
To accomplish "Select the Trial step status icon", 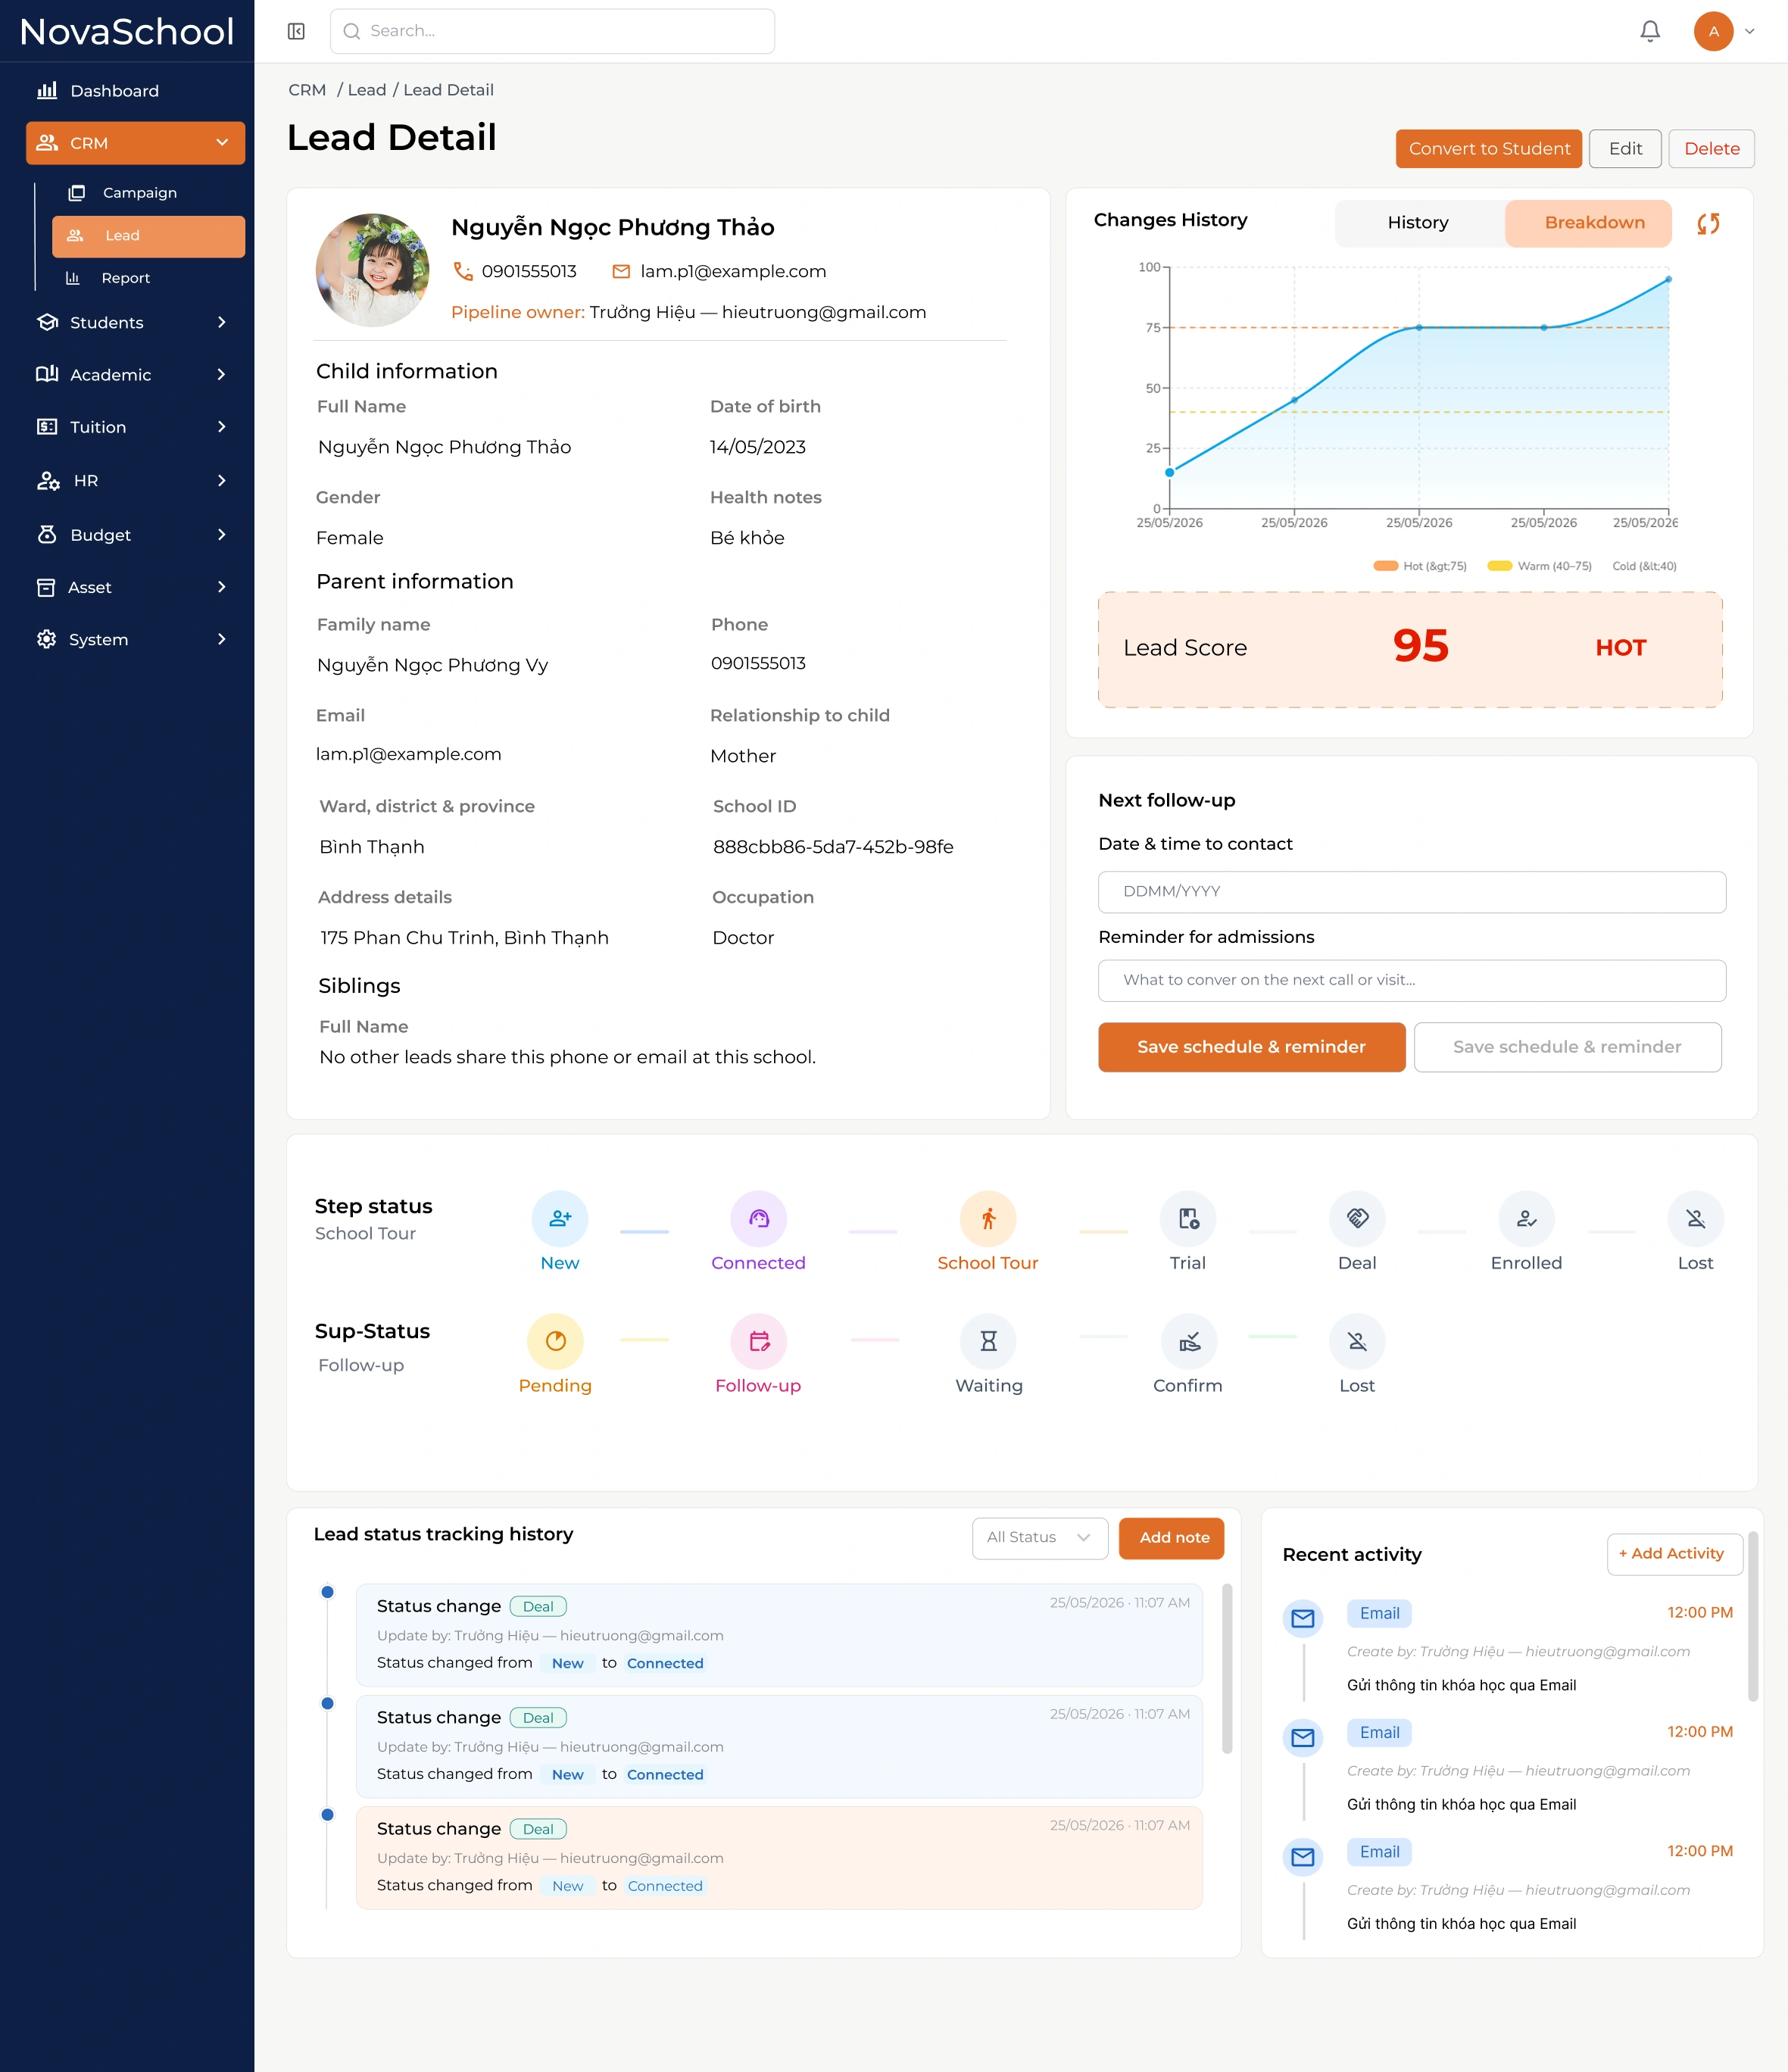I will [1188, 1218].
